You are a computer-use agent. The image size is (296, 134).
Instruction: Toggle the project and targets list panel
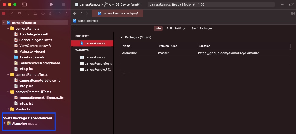74,28
